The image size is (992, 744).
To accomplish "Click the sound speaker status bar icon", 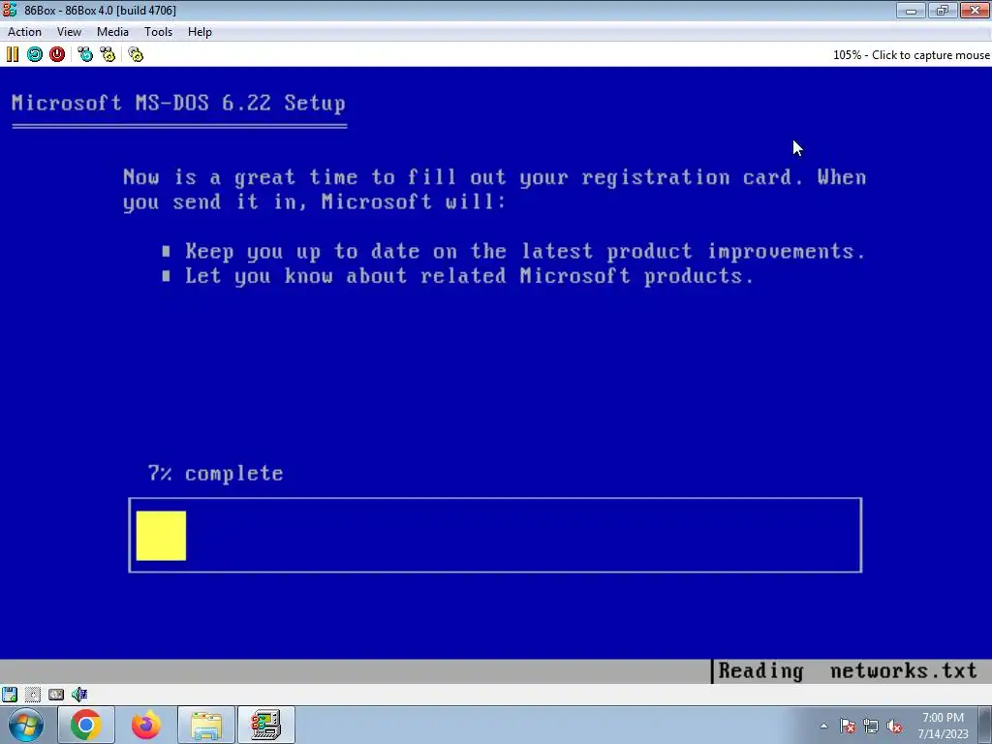I will (79, 694).
